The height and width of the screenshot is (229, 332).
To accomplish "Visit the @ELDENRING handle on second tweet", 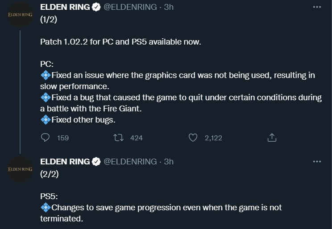I will tap(130, 162).
